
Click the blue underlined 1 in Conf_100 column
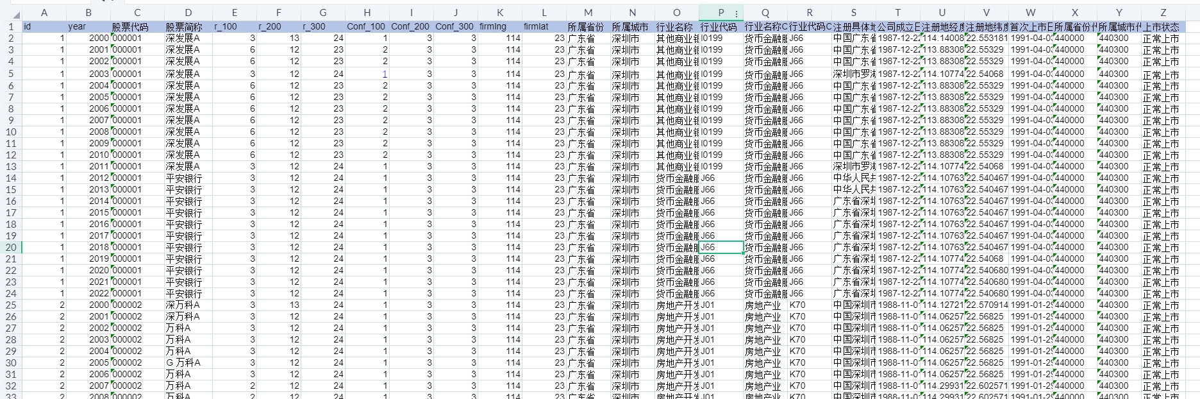click(385, 74)
